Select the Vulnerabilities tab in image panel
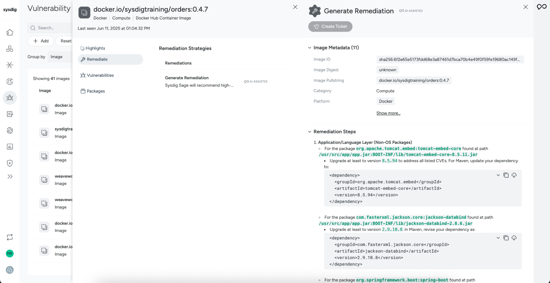This screenshot has width=550, height=283. (x=97, y=75)
